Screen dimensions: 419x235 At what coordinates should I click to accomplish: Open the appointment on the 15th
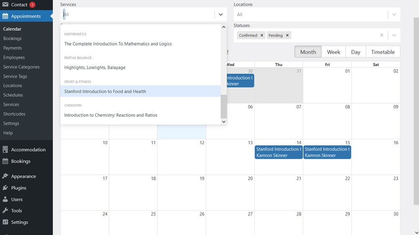coord(327,152)
